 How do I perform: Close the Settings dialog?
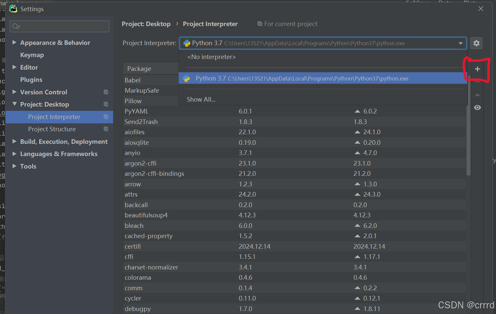pos(481,9)
